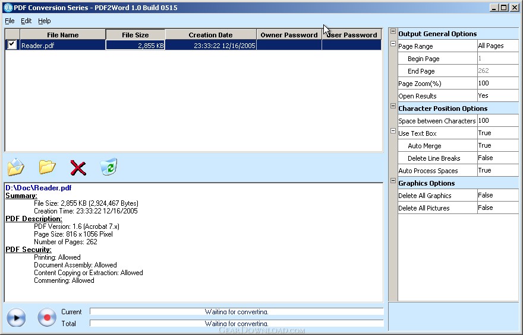Change Auto Merge value True
Screen dimensions: 523x335
[497, 146]
